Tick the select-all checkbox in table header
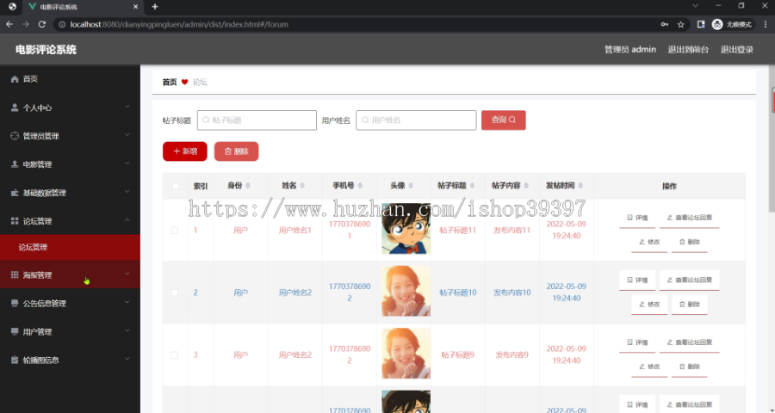The height and width of the screenshot is (413, 775). click(x=175, y=186)
